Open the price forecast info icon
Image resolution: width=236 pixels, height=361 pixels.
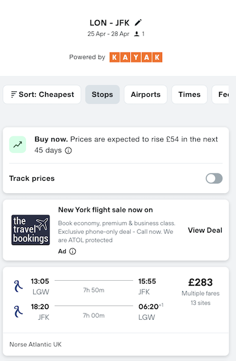click(x=68, y=151)
